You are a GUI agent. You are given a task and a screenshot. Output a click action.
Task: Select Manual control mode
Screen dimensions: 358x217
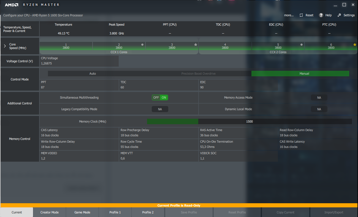pyautogui.click(x=300, y=74)
